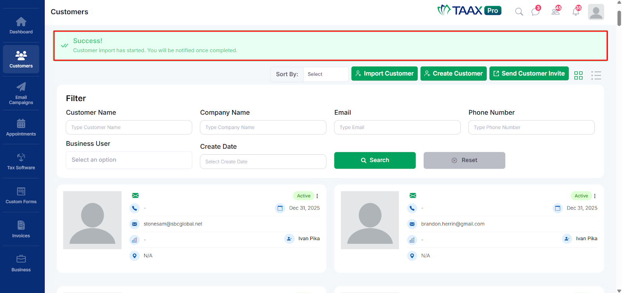Click location pin icon on brandon.herrin card
This screenshot has width=622, height=293.
412,256
